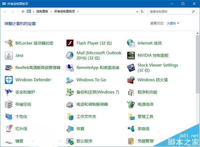Expand the chevron before 控制面板 breadcrumb

pos(33,12)
